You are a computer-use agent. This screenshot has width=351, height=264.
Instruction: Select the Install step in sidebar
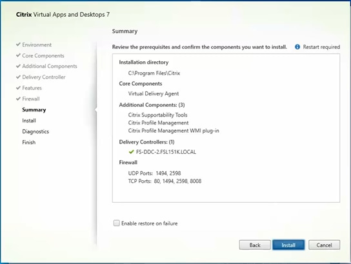(29, 120)
